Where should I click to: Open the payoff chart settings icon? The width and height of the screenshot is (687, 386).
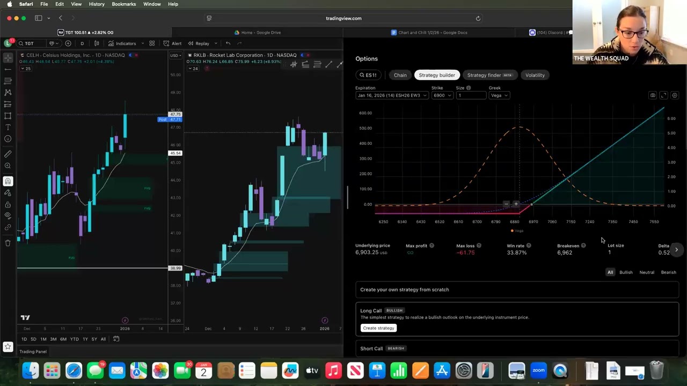(675, 95)
